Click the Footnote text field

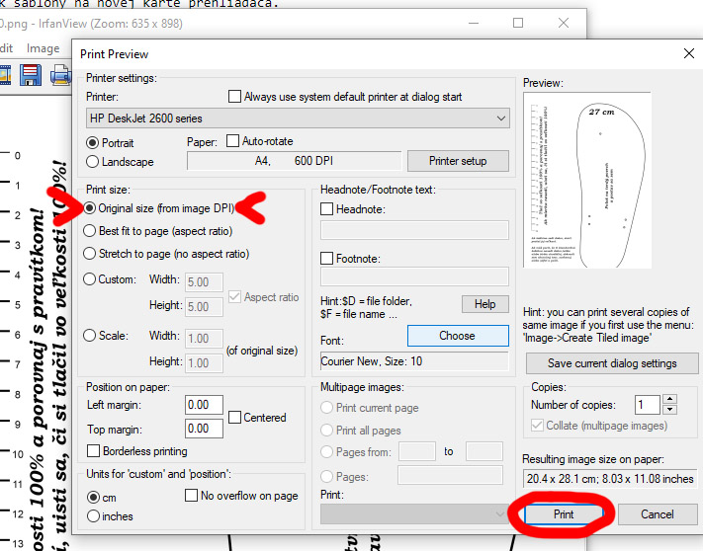pyautogui.click(x=414, y=276)
